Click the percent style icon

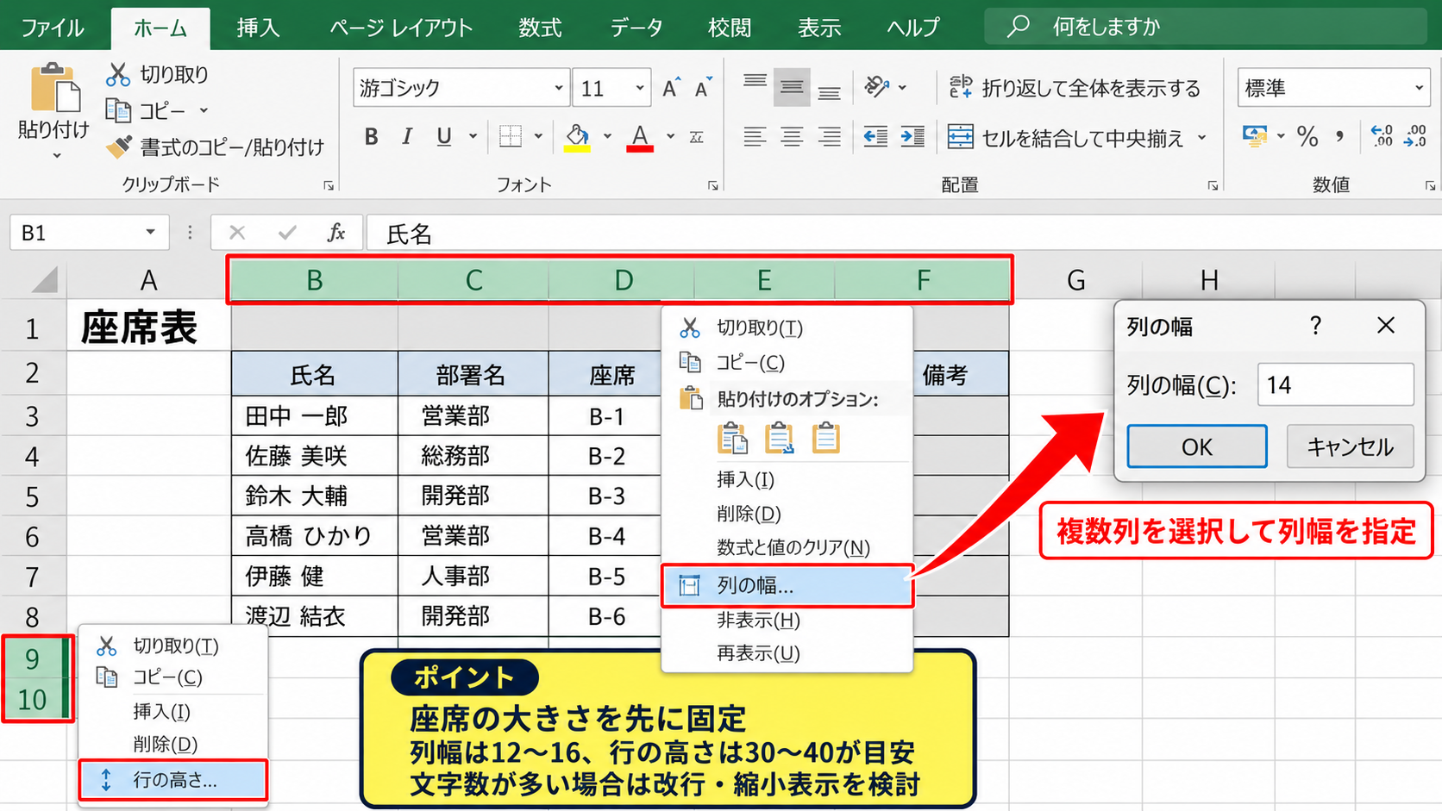coord(1307,136)
